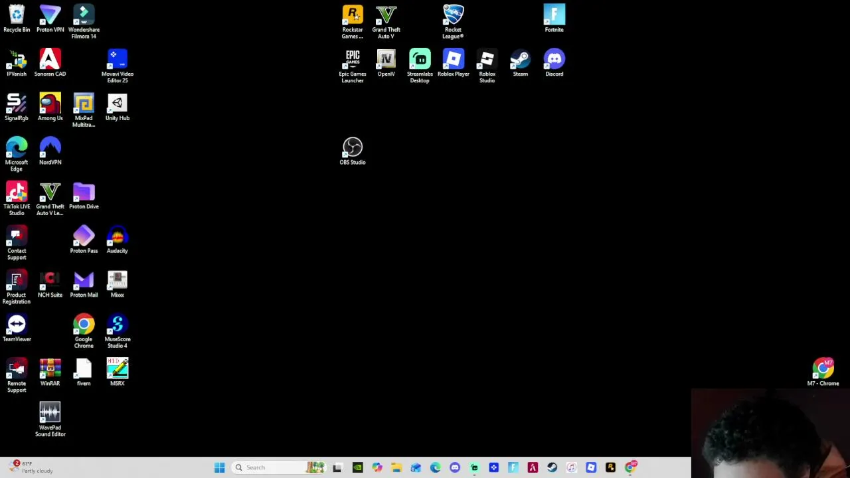Select the Wondershare Filmora 14 shortcut
This screenshot has height=478, width=850.
[84, 22]
